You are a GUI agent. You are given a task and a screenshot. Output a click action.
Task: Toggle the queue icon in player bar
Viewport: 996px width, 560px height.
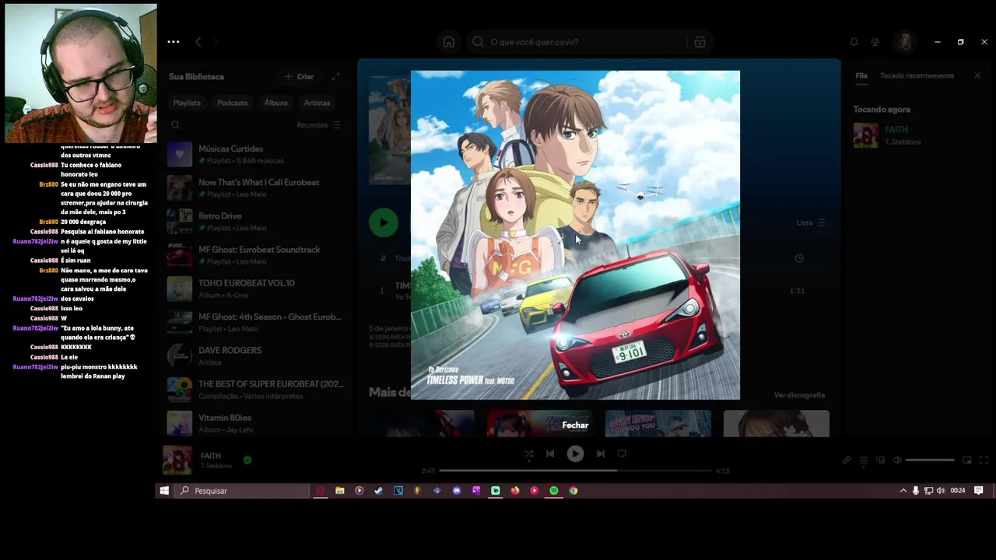pos(863,460)
